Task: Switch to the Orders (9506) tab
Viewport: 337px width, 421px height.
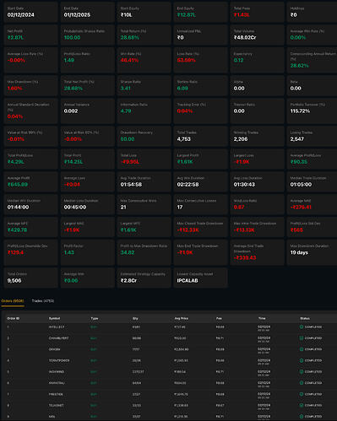Action: (x=13, y=301)
